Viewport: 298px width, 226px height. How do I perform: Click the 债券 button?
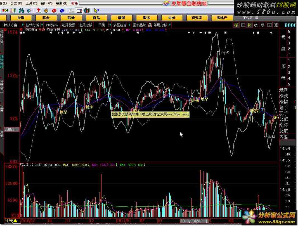pyautogui.click(x=71, y=18)
